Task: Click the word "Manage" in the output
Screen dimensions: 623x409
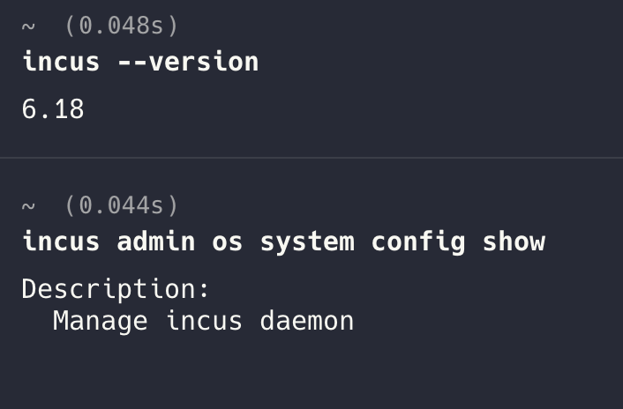Action: 101,321
